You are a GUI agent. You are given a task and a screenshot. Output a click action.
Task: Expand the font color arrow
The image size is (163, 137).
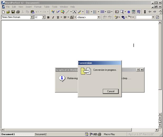point(75,17)
